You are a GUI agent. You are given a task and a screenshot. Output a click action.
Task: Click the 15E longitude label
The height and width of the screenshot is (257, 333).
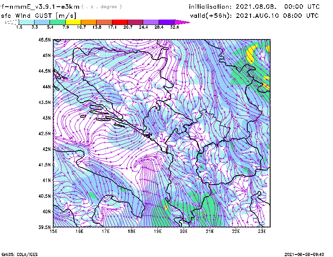[53, 231]
